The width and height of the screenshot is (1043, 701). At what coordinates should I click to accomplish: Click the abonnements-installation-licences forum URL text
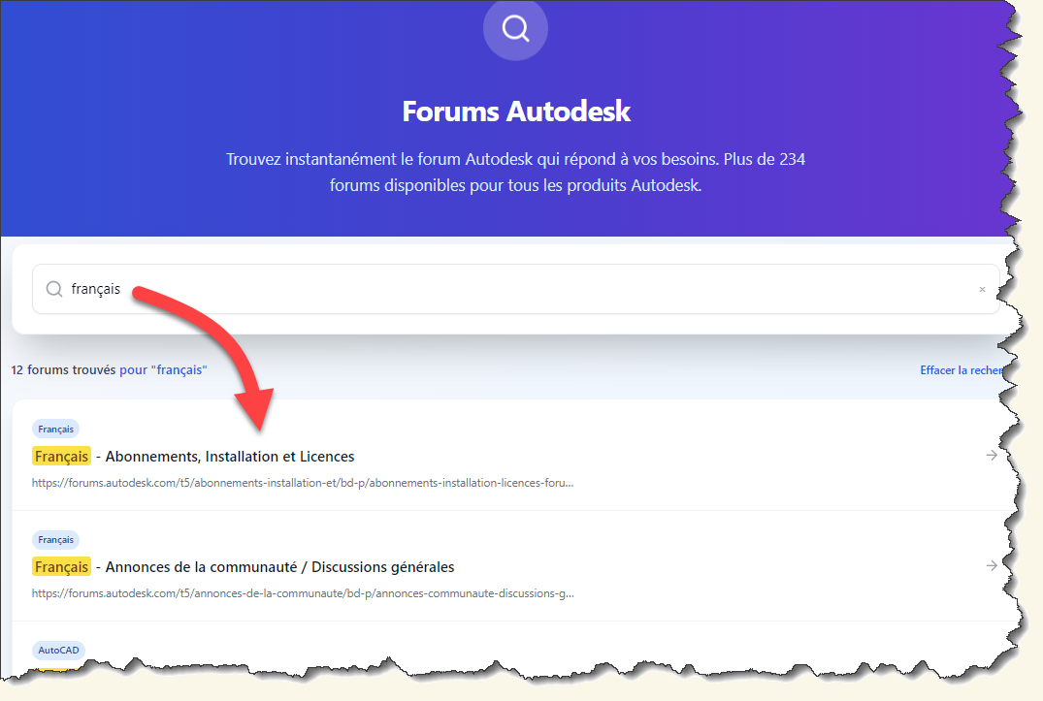(x=303, y=483)
